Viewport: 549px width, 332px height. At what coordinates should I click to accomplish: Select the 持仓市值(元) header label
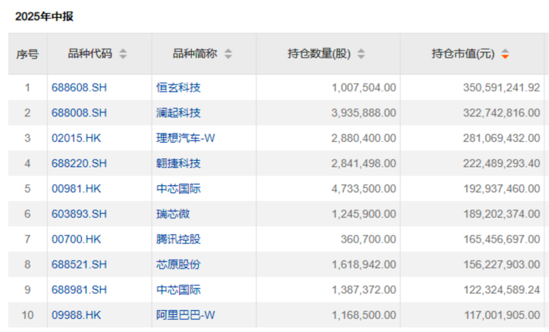(x=463, y=53)
